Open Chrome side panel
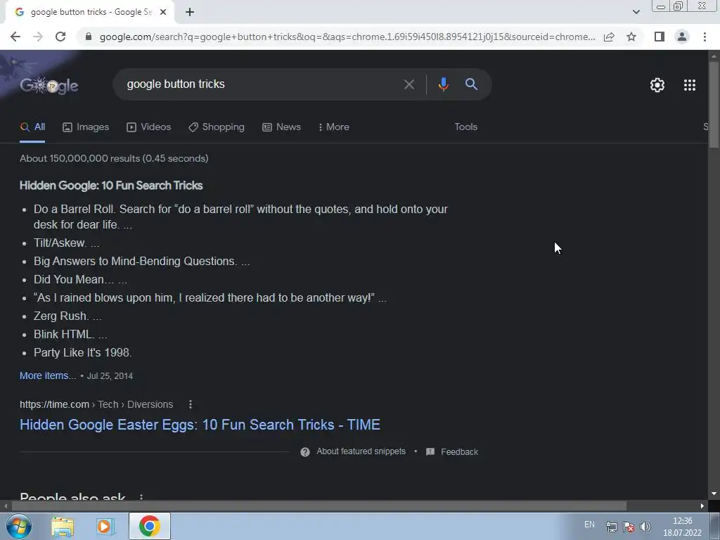720x540 pixels. (660, 37)
